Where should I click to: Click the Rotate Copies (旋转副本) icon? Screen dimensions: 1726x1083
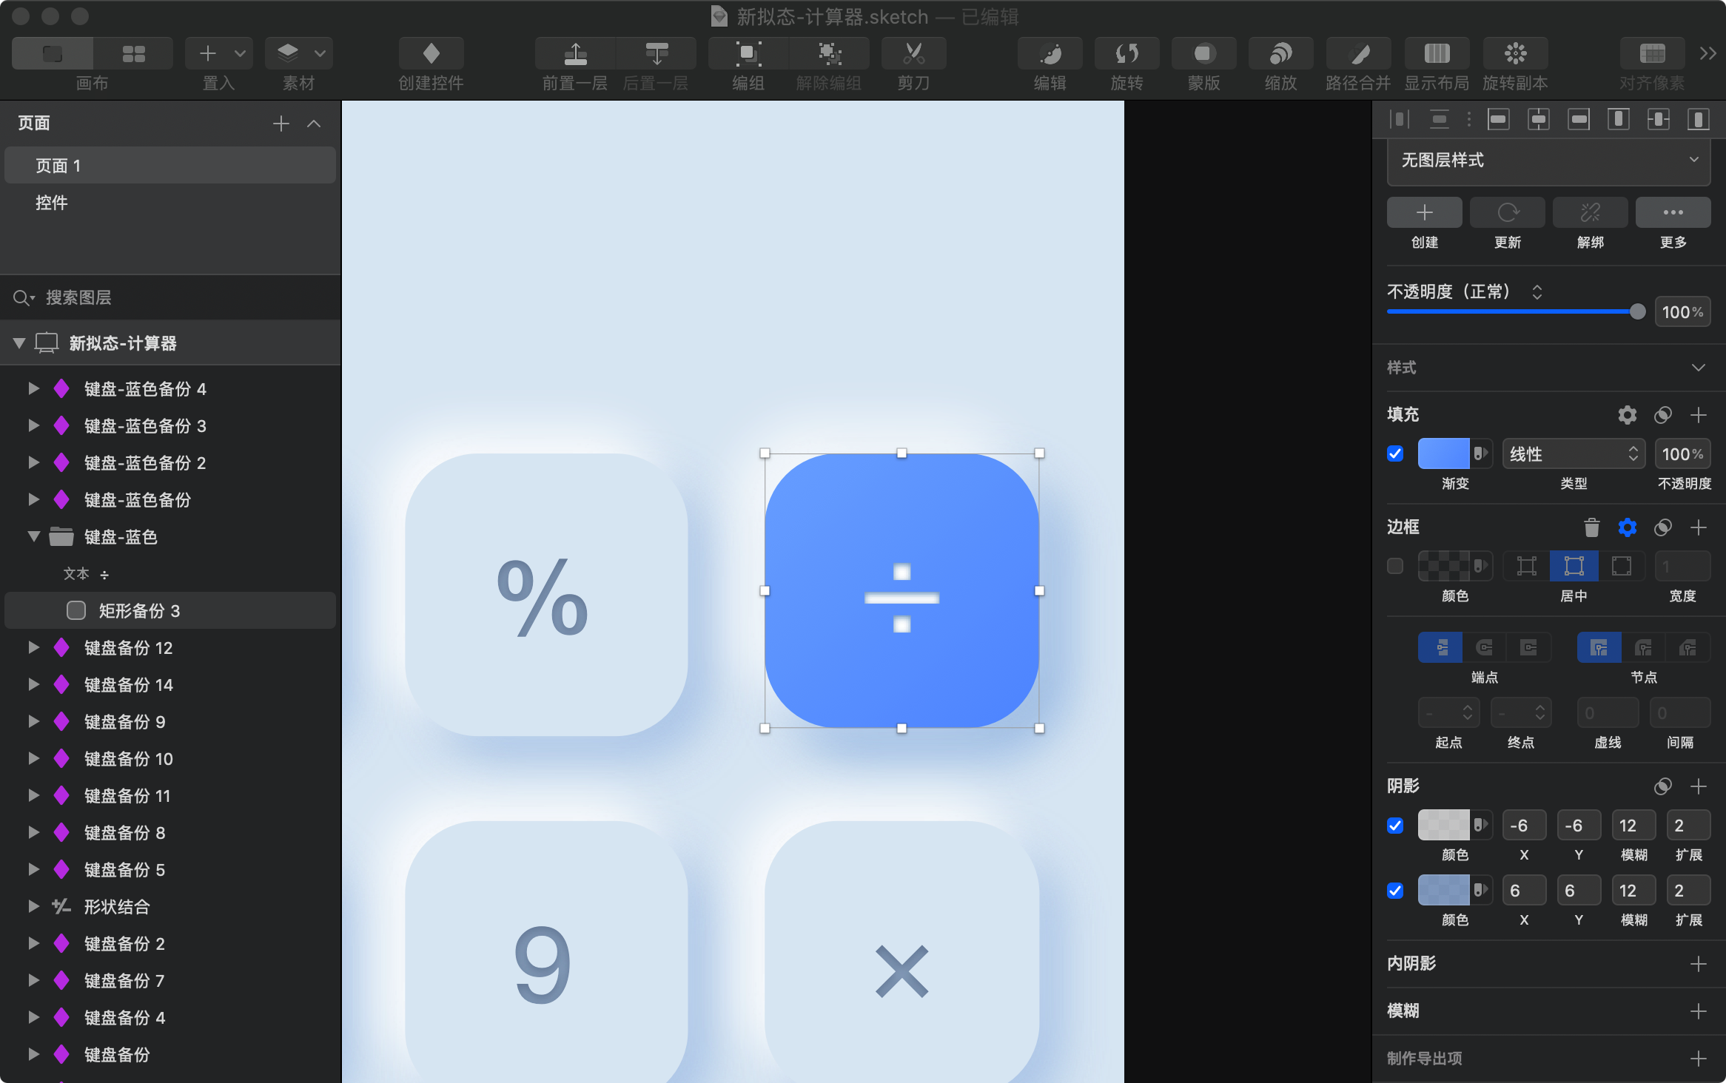tap(1515, 53)
